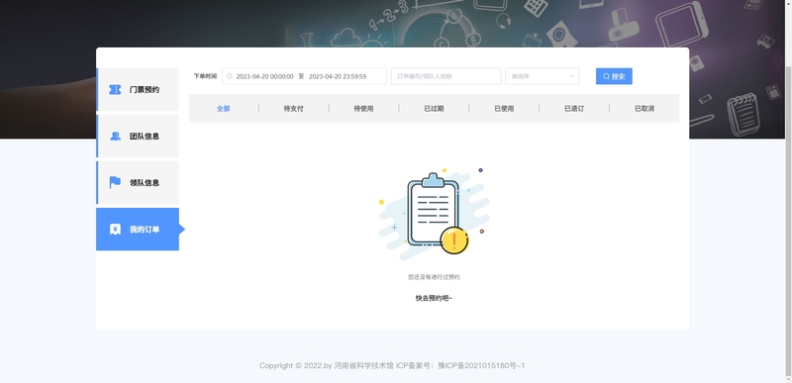Click the 快去预约吧~ link

434,298
